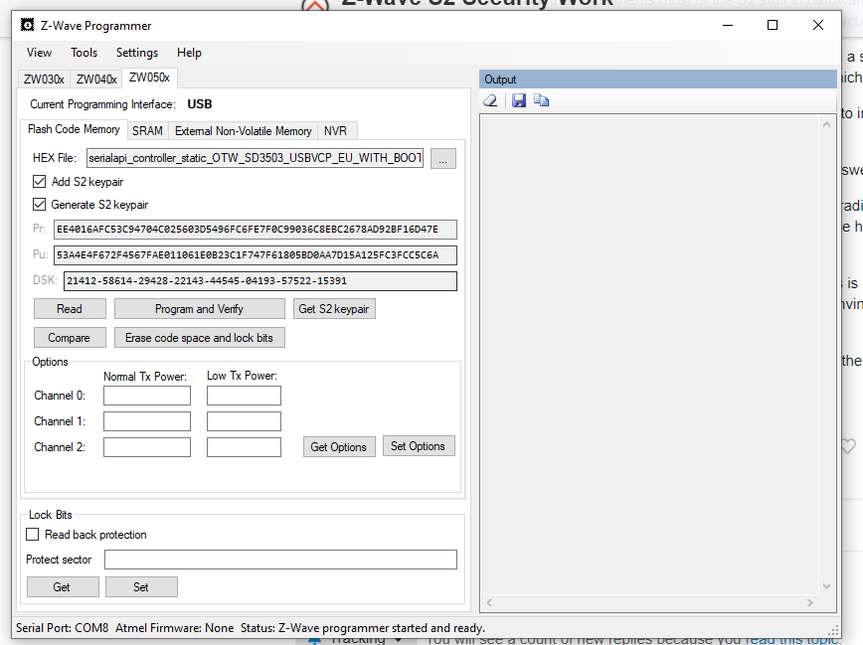Click the Output panel header
This screenshot has height=645, width=863.
tap(658, 80)
